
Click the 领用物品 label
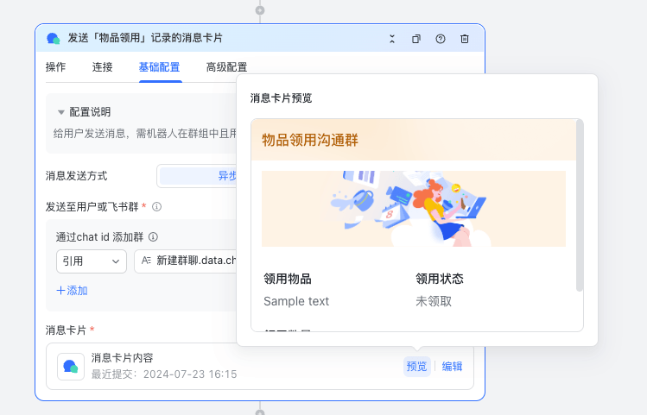pyautogui.click(x=288, y=279)
